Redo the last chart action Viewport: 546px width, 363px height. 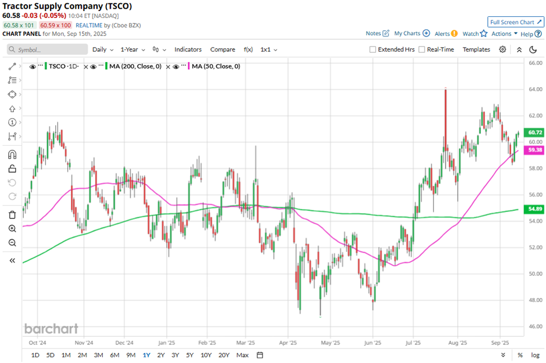(12, 196)
